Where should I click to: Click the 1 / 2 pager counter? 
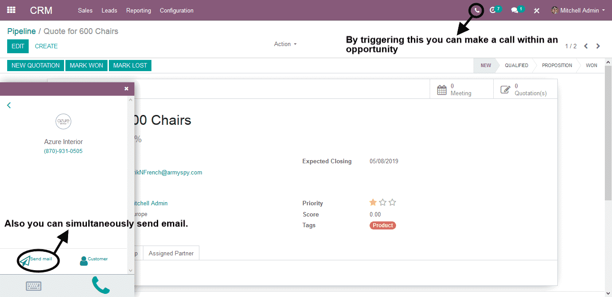pos(571,46)
